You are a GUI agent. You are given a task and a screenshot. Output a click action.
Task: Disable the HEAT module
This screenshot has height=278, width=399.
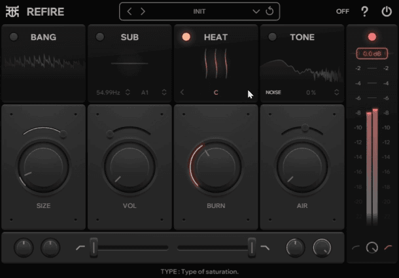point(186,37)
